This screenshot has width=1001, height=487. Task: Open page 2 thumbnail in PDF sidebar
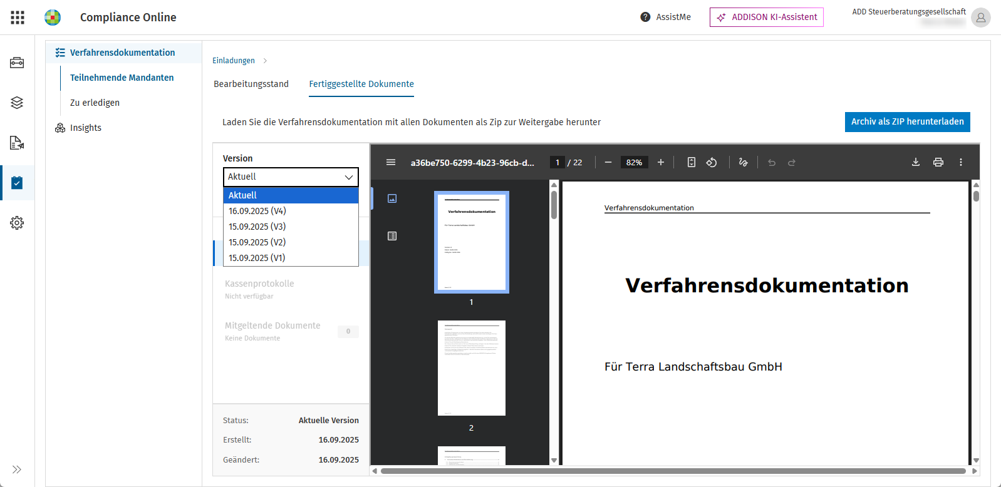coord(472,368)
